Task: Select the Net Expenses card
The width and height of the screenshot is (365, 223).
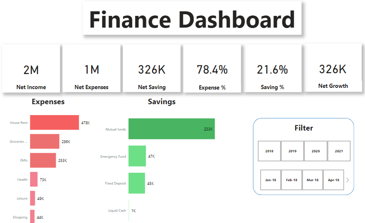Action: coord(91,69)
